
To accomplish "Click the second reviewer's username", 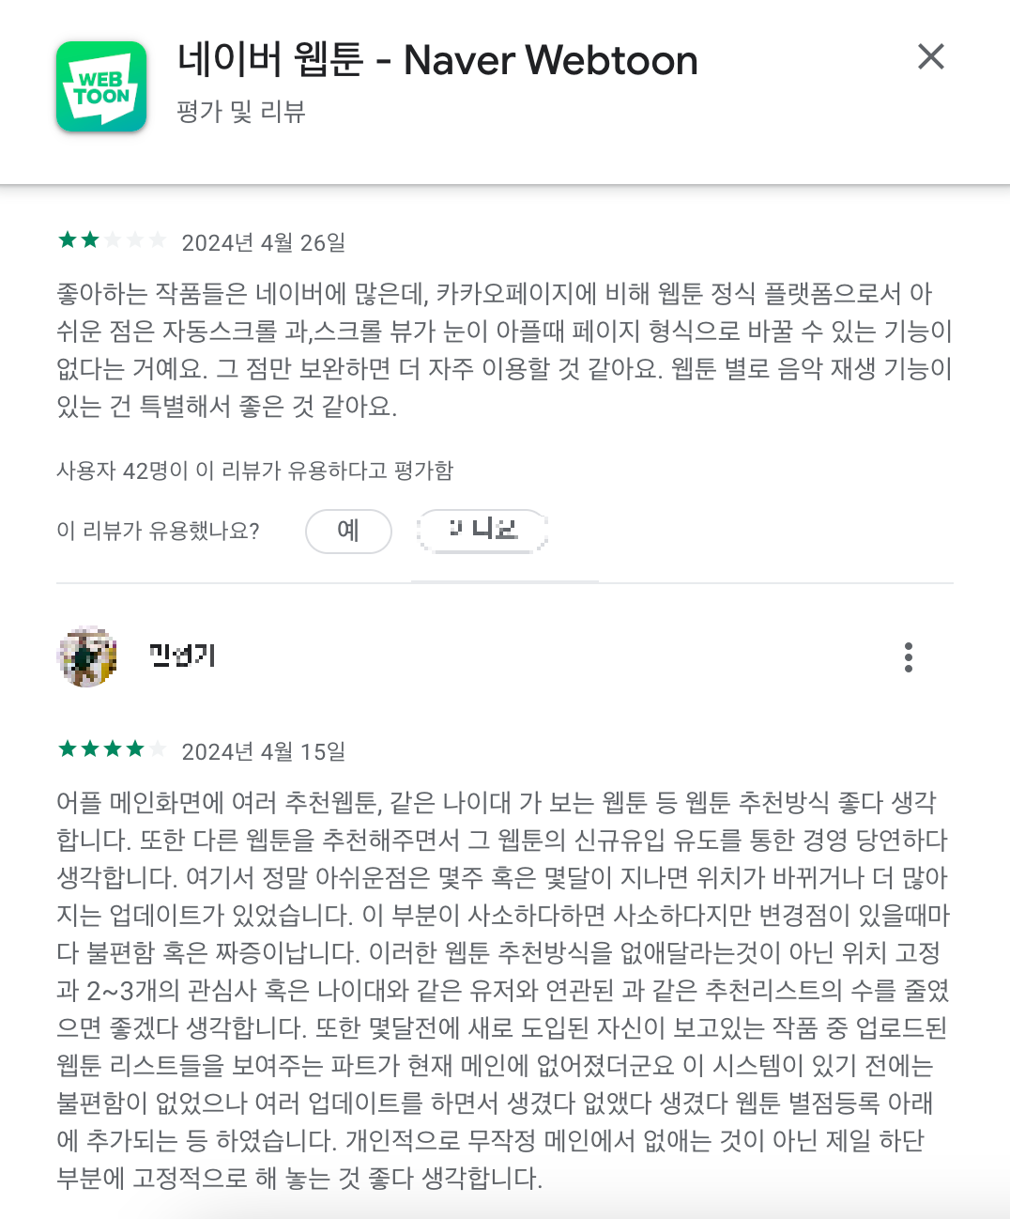I will pyautogui.click(x=183, y=656).
